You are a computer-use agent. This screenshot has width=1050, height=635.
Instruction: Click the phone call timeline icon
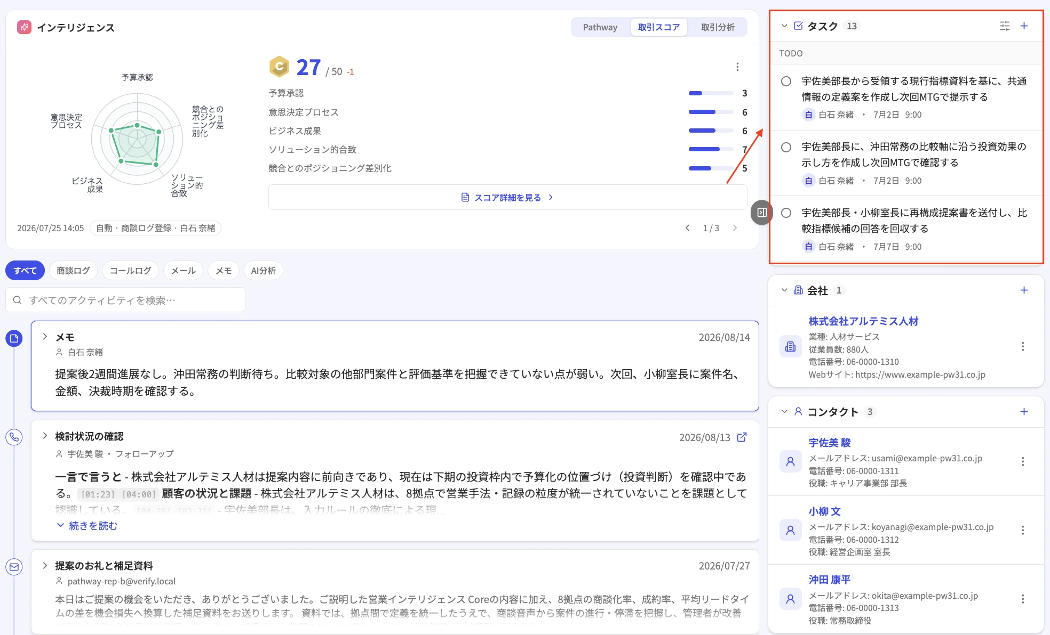14,437
